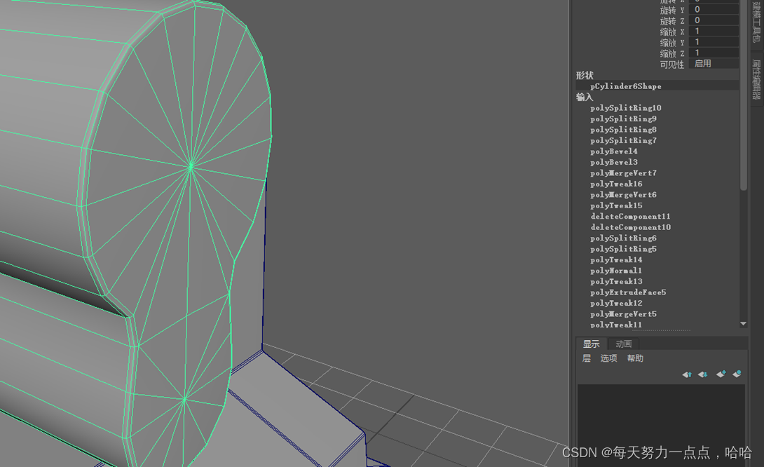Create a new empty layer
764x467 pixels.
721,374
